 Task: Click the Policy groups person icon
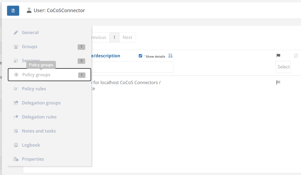(x=16, y=75)
